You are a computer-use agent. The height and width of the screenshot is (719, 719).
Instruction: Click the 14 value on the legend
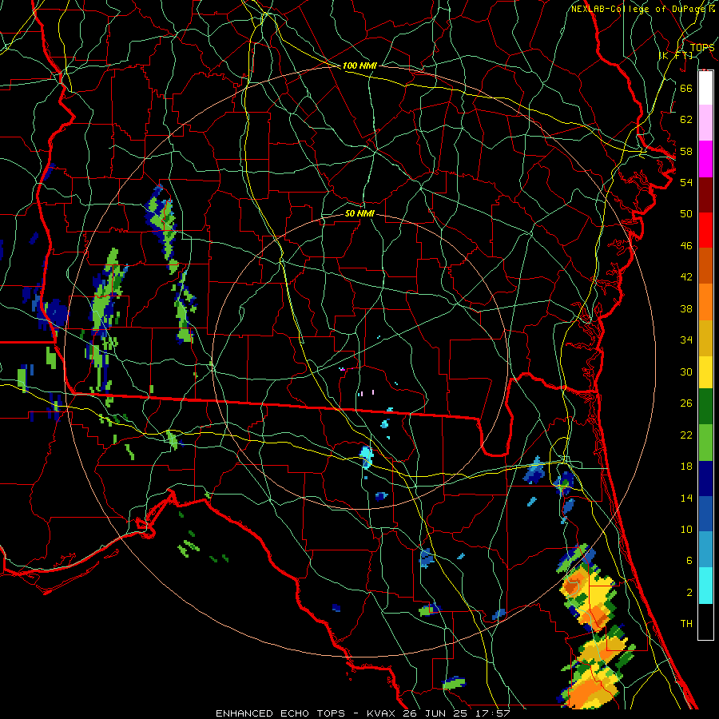point(686,498)
